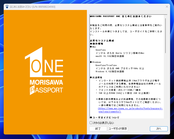Image resolution: width=174 pixels, height=139 pixels.
Task: Click the ●Mac section label
Action: coord(93,47)
